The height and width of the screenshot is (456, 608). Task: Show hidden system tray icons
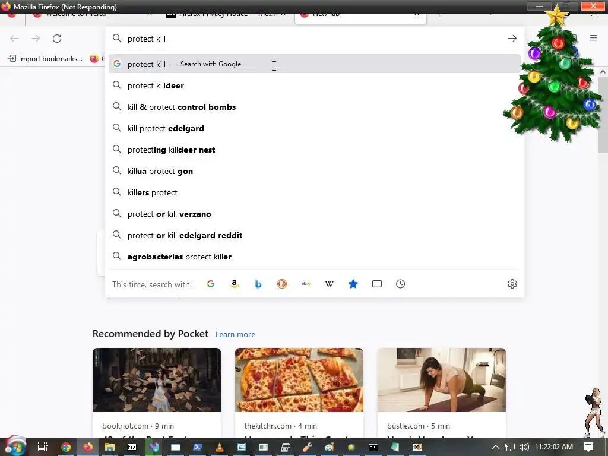tap(496, 447)
